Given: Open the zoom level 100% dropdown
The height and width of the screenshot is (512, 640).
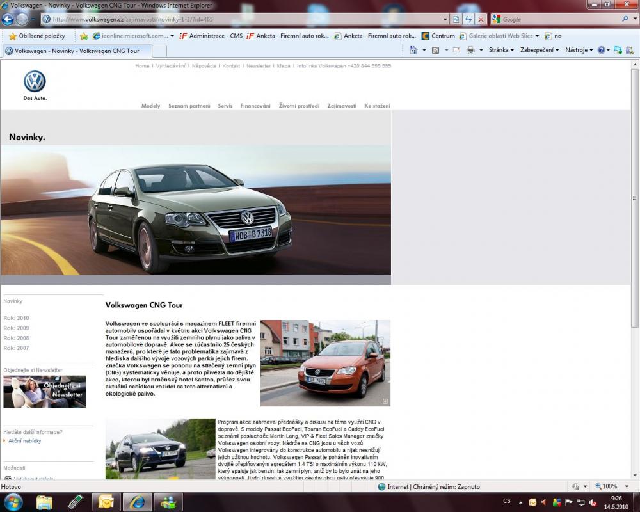Looking at the screenshot, I should click(x=627, y=486).
